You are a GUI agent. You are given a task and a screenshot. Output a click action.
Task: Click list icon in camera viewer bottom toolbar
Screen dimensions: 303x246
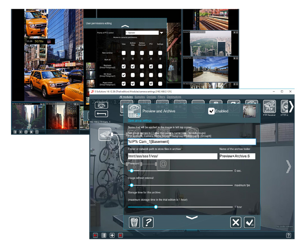click(x=15, y=132)
